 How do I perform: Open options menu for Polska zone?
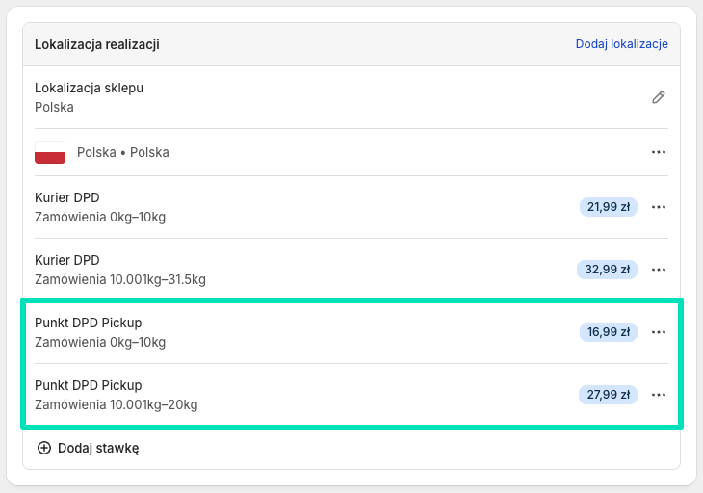(x=659, y=152)
